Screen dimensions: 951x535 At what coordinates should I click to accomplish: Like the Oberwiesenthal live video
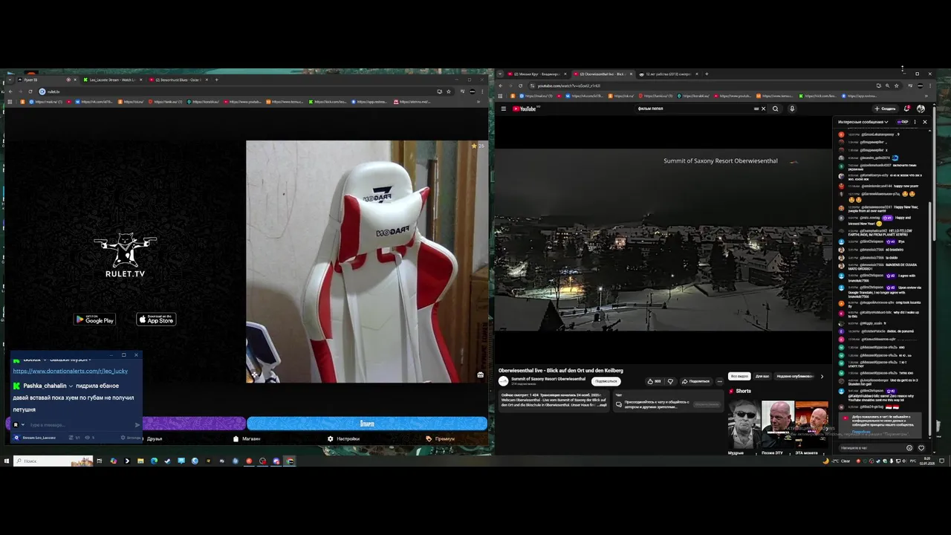[x=654, y=381]
